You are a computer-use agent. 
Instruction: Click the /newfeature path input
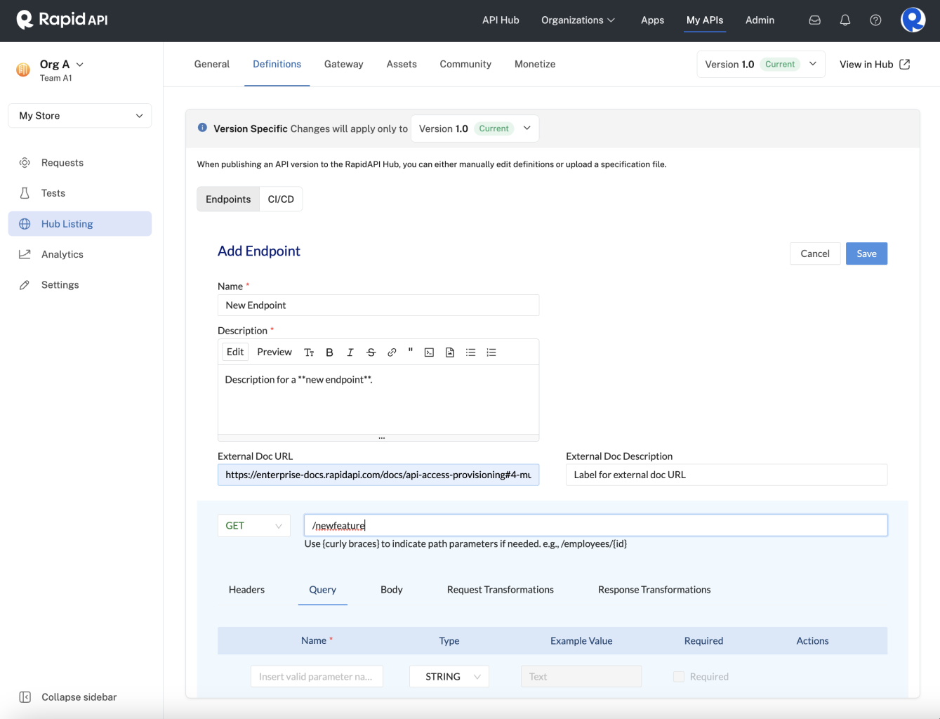596,525
